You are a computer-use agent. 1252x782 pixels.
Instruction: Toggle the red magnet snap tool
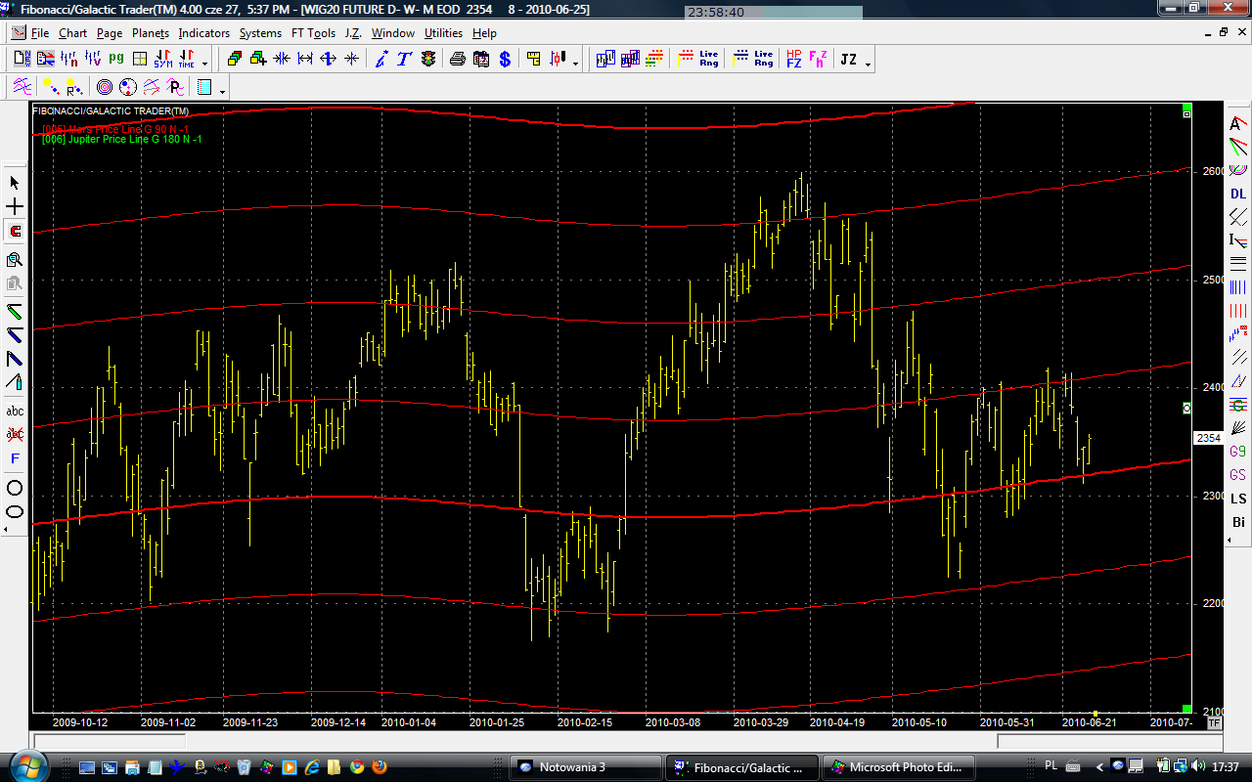click(15, 232)
